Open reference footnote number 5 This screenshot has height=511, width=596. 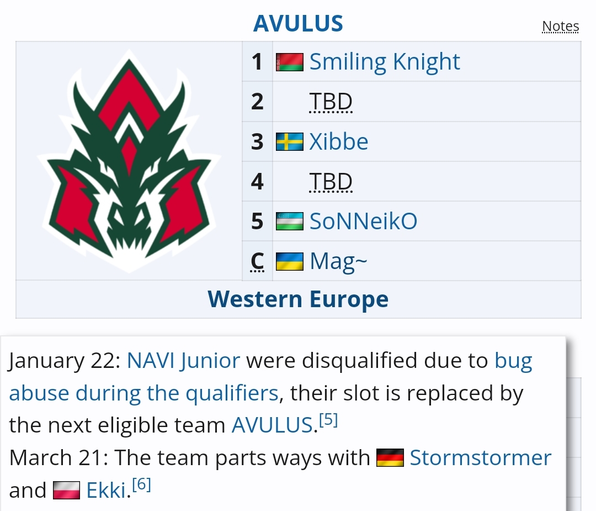(x=328, y=420)
